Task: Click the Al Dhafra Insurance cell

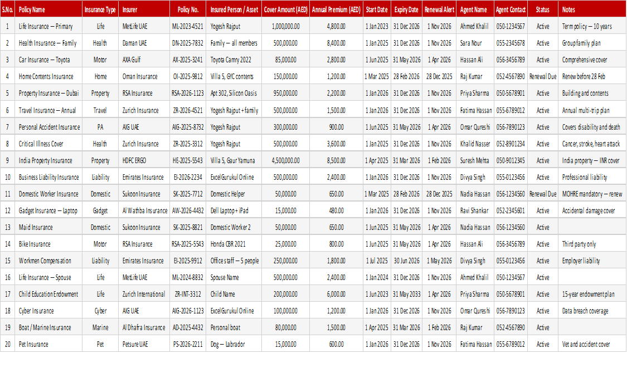Action: click(144, 328)
